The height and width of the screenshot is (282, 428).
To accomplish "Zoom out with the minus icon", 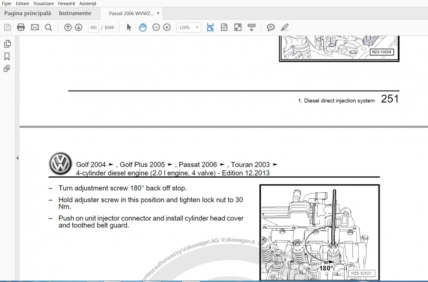I will 156,27.
